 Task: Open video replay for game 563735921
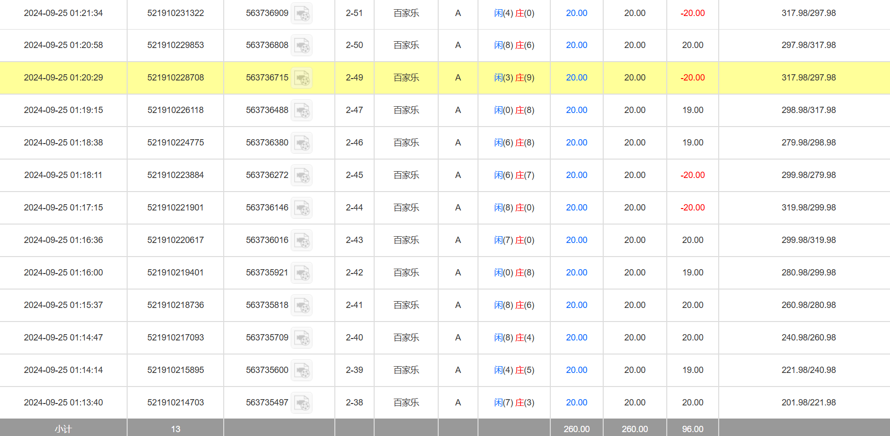[x=301, y=273]
